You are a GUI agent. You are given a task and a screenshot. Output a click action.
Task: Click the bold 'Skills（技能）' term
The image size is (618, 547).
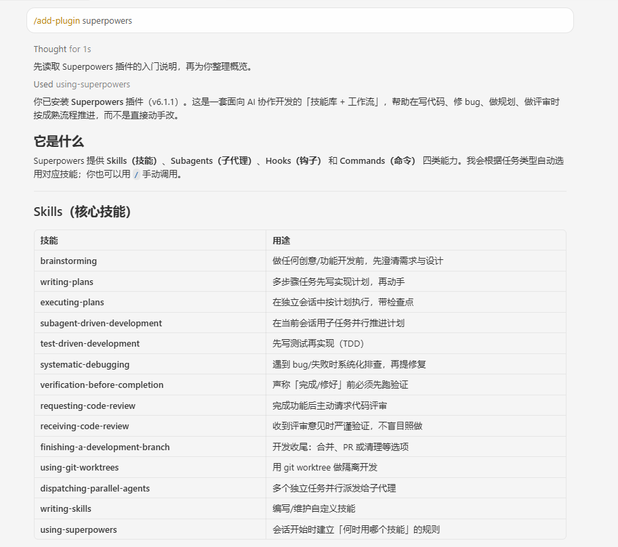tap(132, 160)
